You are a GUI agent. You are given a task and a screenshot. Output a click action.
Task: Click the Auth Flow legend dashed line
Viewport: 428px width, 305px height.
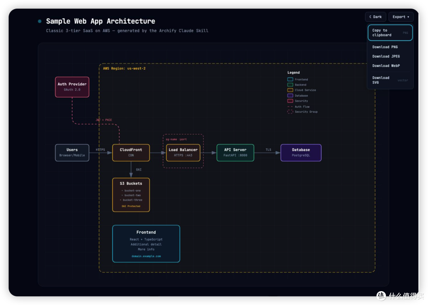pos(290,107)
